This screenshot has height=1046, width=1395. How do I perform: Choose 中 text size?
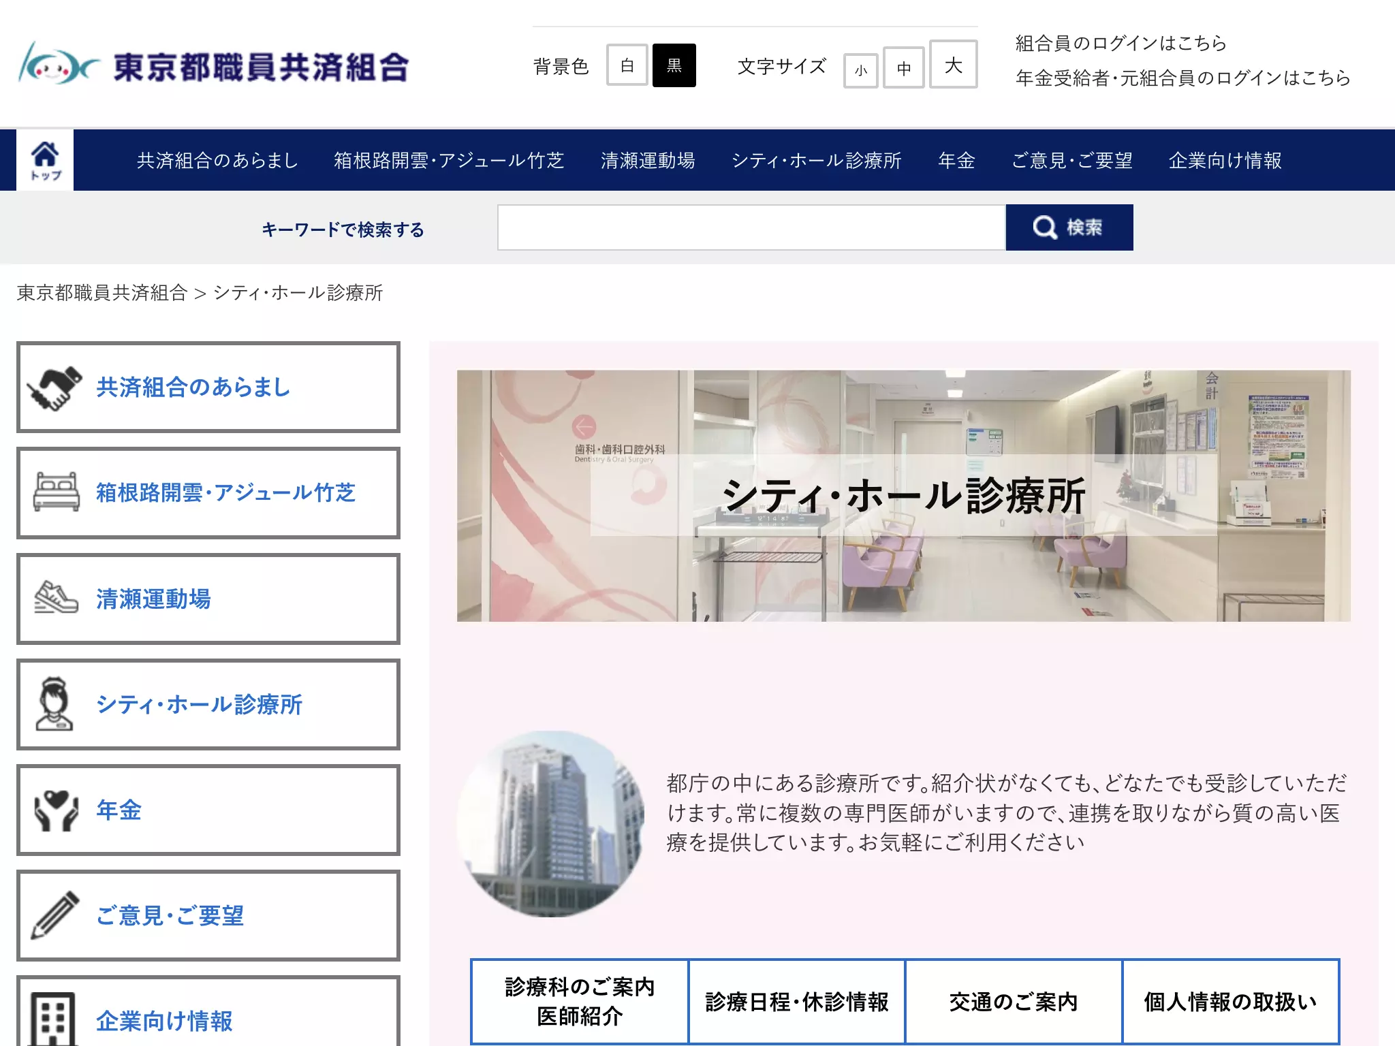[x=904, y=67]
